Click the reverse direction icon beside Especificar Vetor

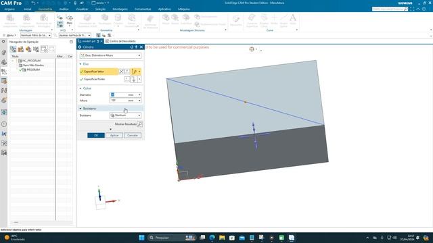pos(121,72)
